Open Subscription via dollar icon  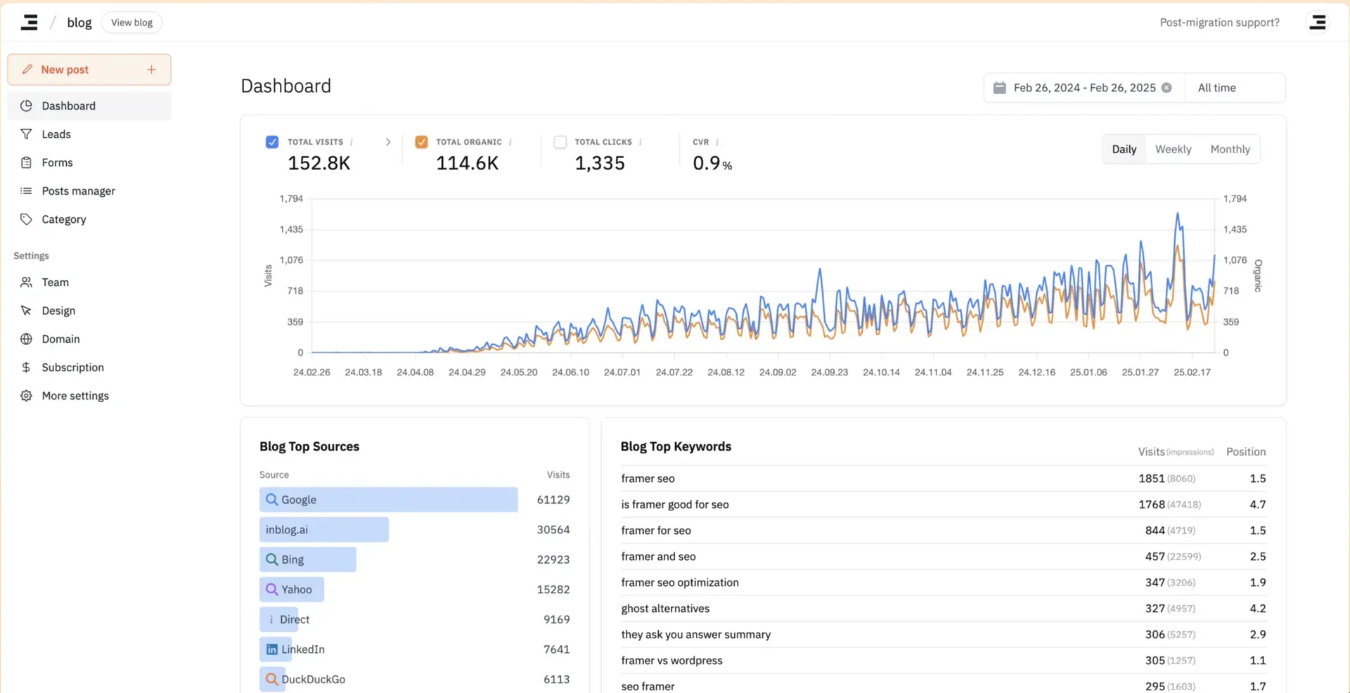[26, 367]
